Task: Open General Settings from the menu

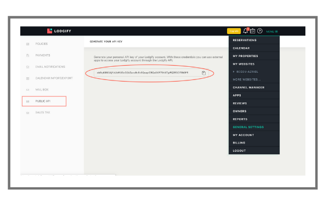Action: 254,127
